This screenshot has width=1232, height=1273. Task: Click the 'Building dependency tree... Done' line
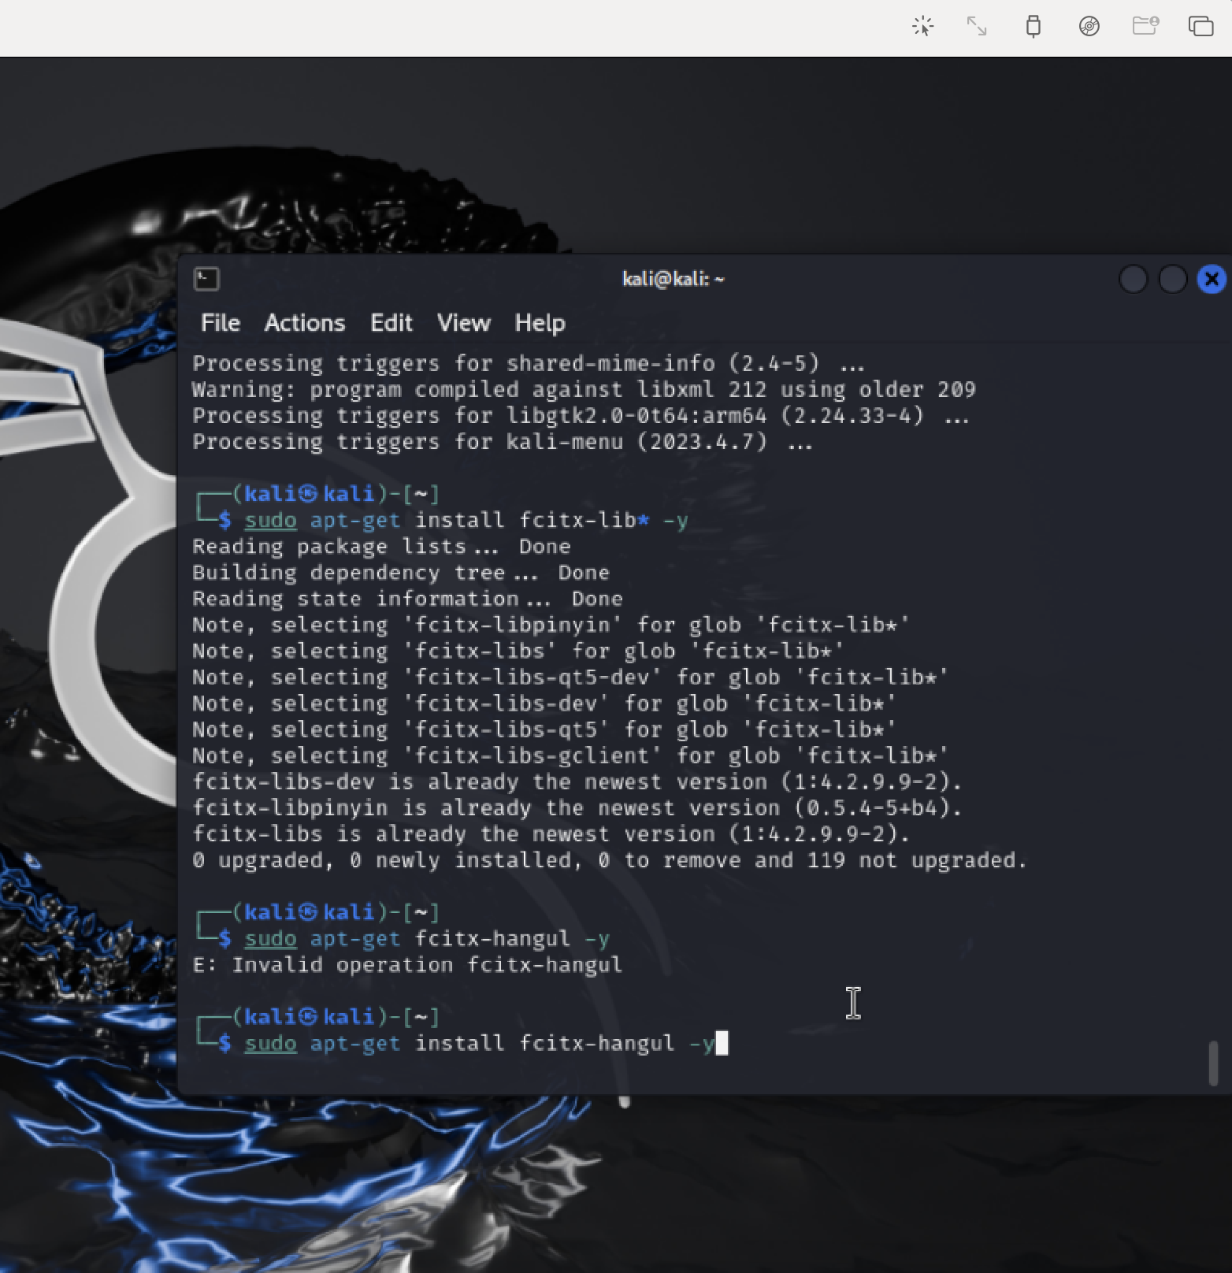(x=401, y=573)
